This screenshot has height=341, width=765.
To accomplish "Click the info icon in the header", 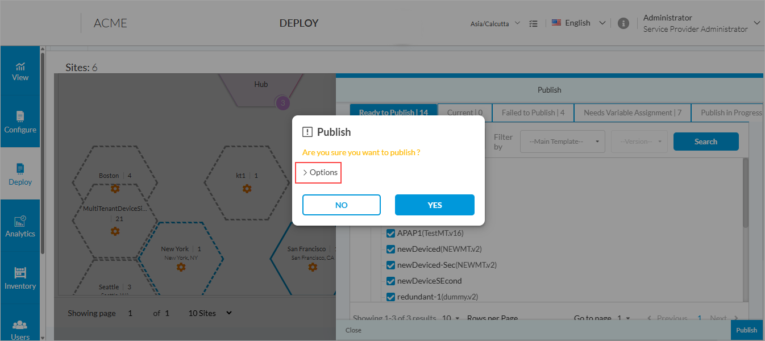I will coord(623,23).
